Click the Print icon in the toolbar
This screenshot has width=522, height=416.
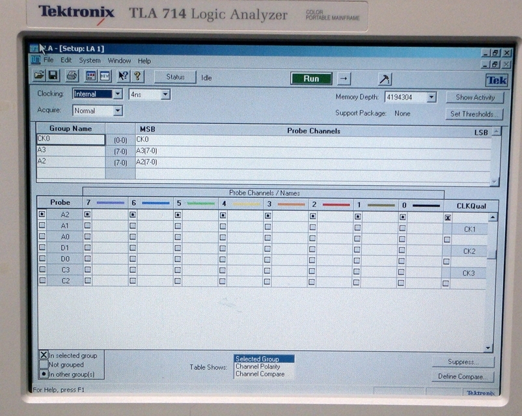click(72, 76)
